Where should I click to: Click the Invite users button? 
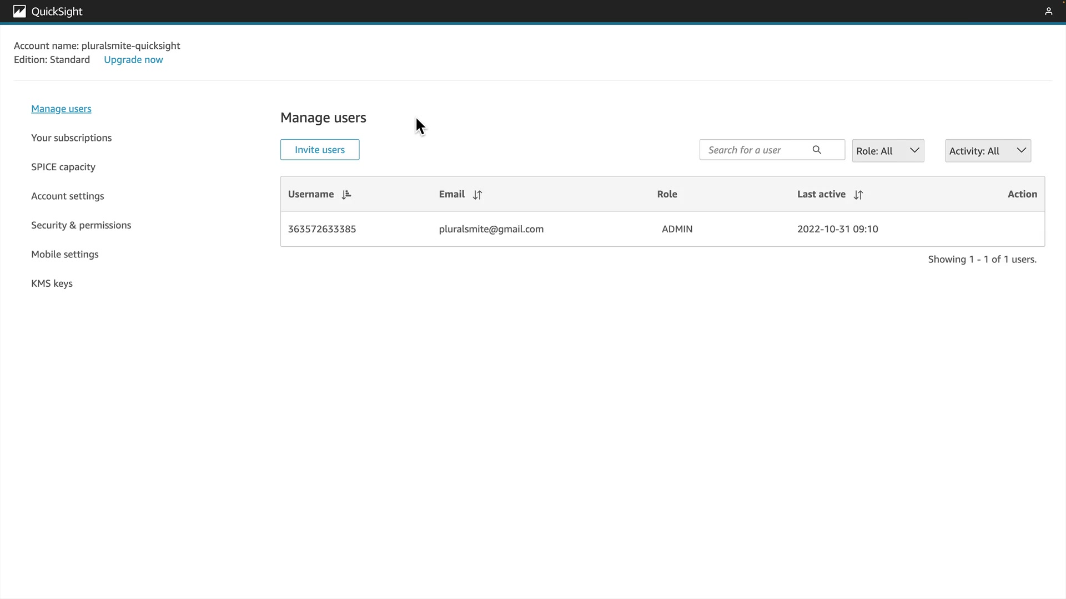pyautogui.click(x=320, y=150)
